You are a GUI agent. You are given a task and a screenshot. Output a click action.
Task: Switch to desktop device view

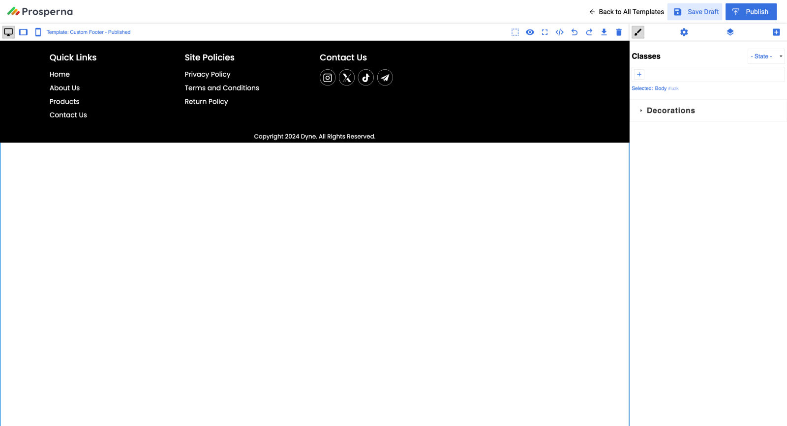point(8,32)
